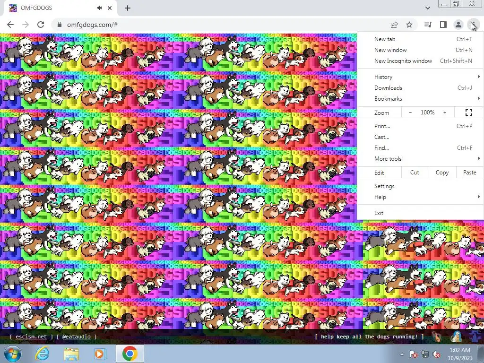
Task: Open the Chrome profile avatar
Action: (458, 25)
